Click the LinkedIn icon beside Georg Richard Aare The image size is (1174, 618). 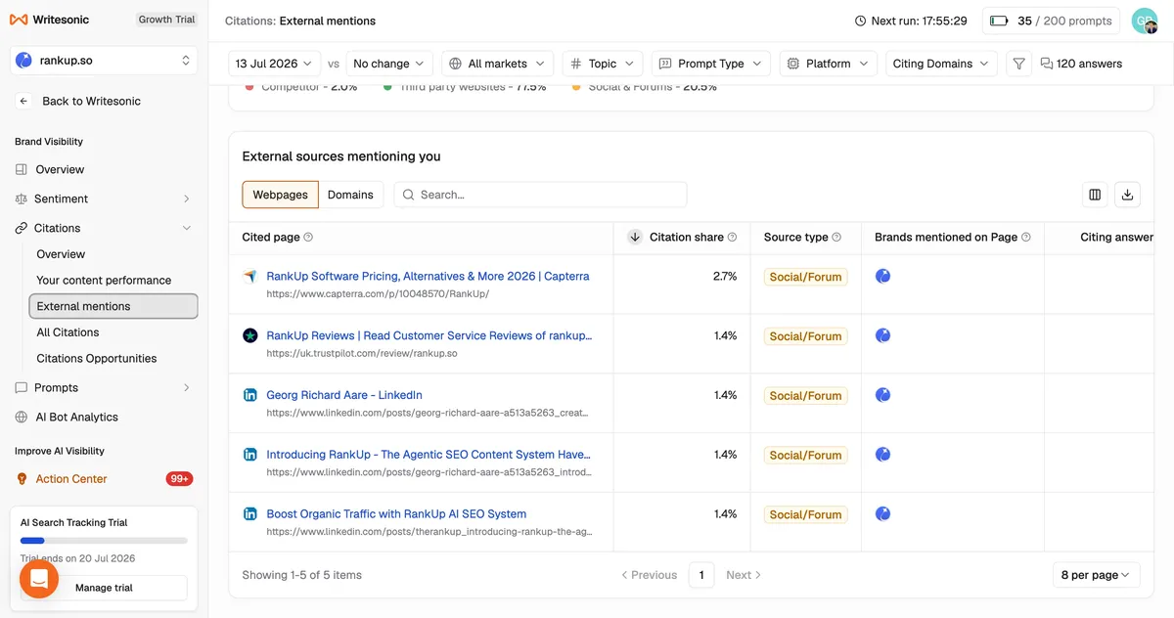[x=249, y=395]
